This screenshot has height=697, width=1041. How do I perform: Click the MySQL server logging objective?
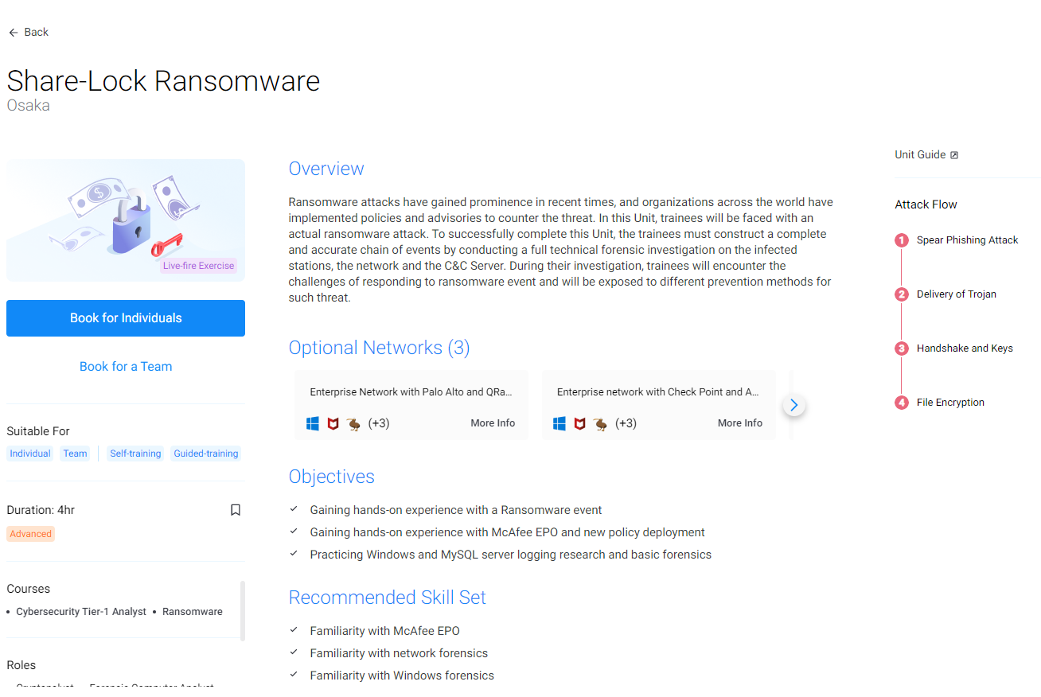coord(511,555)
